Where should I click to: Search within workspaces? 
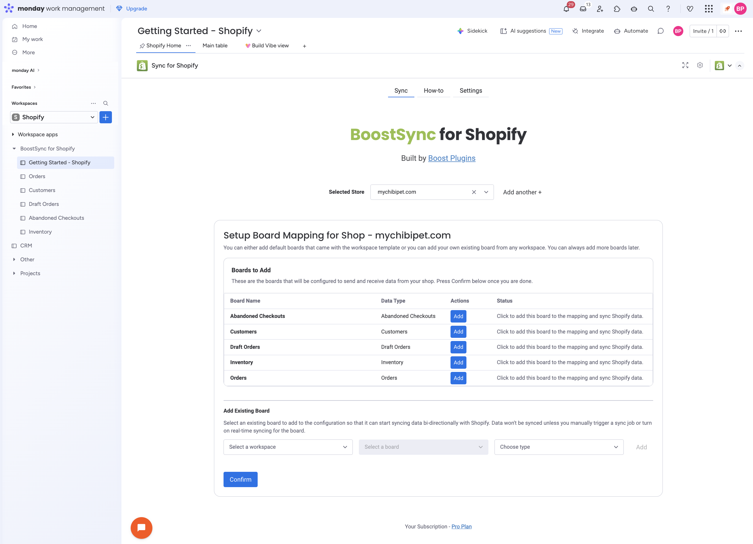tap(106, 103)
